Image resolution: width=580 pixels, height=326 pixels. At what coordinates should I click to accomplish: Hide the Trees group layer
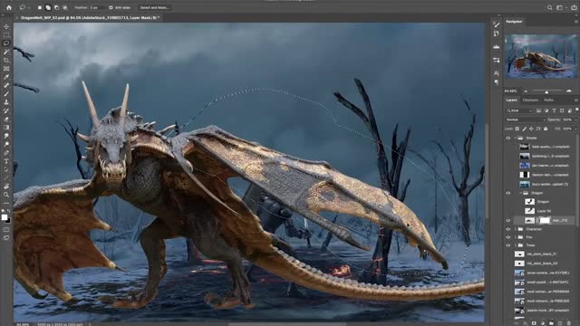[x=508, y=245]
